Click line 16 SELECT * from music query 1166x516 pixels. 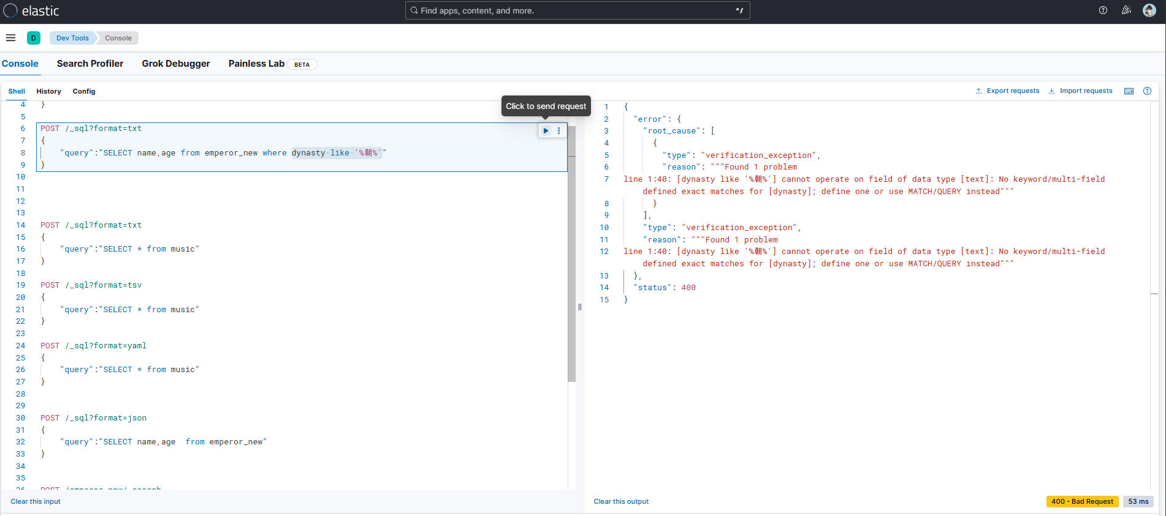coord(130,249)
